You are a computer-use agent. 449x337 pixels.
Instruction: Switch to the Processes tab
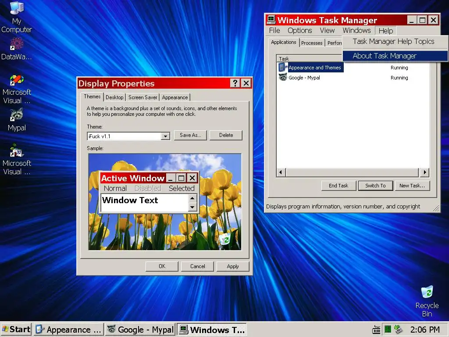coord(312,43)
